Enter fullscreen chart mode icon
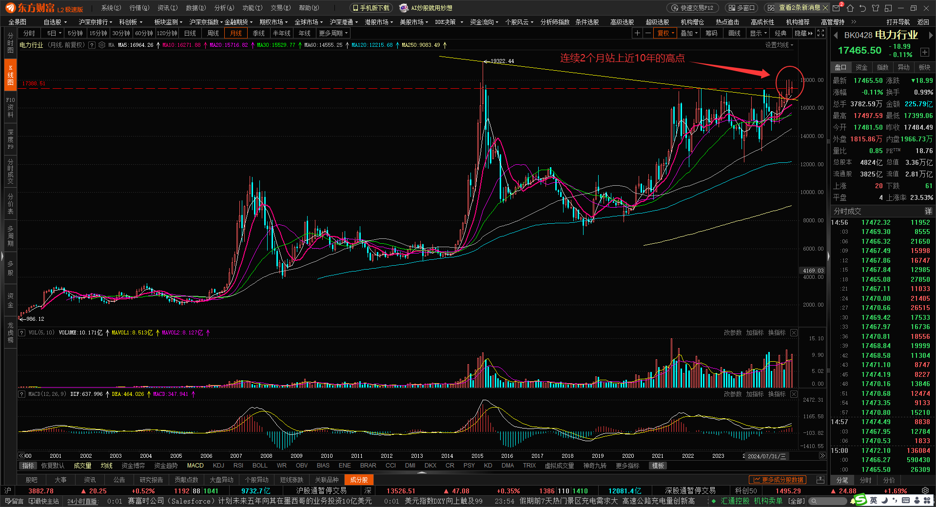936x507 pixels. [x=821, y=33]
